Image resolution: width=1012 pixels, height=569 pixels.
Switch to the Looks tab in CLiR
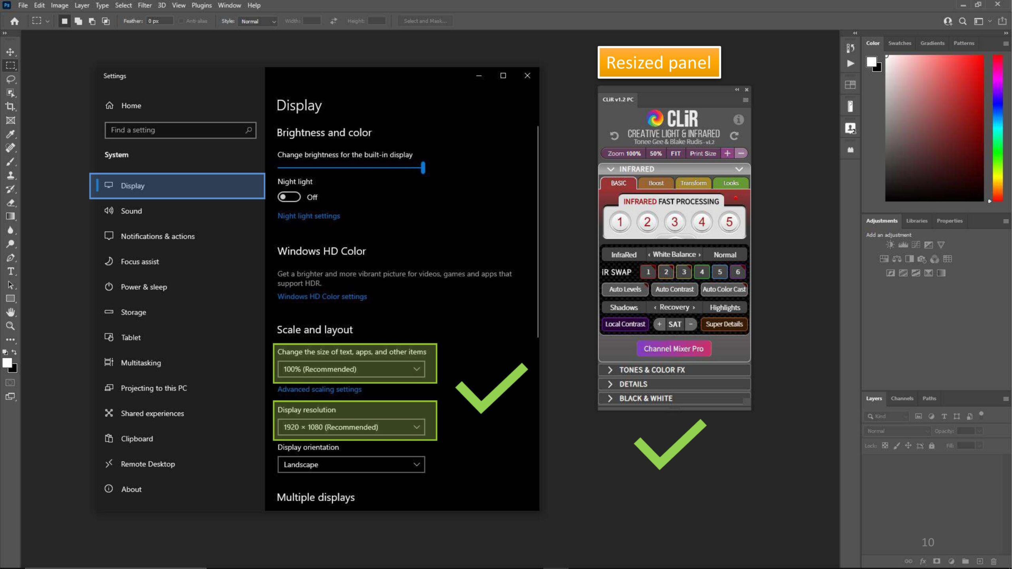click(x=731, y=183)
